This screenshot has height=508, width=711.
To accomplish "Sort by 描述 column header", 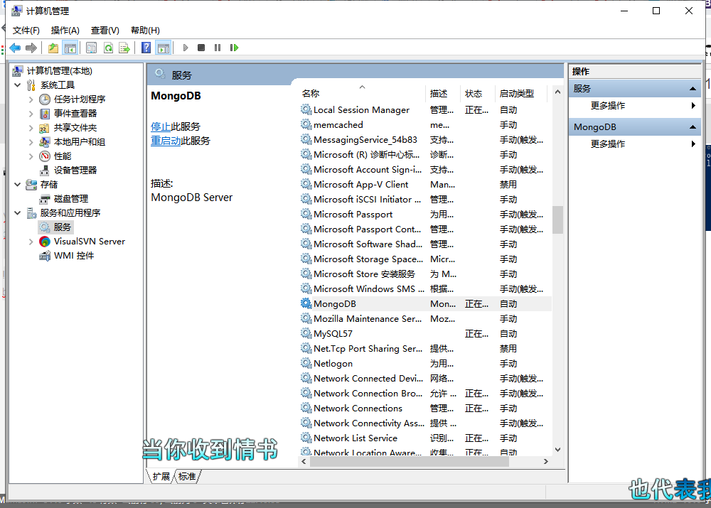I will coord(442,93).
